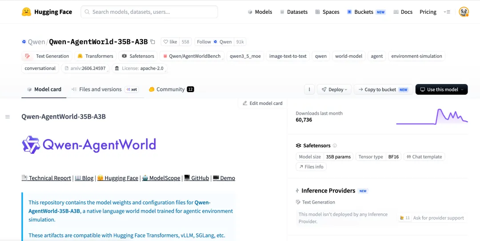Expand the more navigation menu icon

(x=447, y=12)
